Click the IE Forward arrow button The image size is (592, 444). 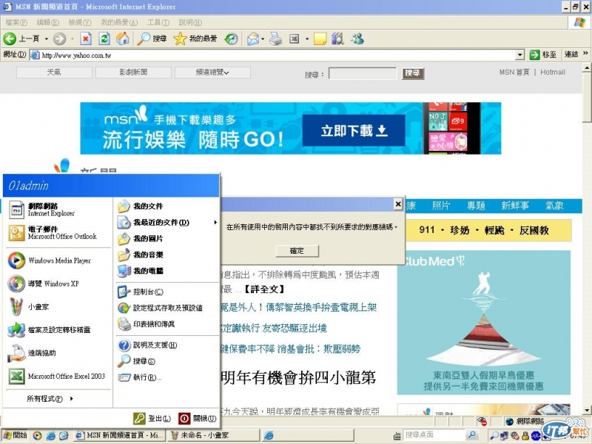(59, 38)
